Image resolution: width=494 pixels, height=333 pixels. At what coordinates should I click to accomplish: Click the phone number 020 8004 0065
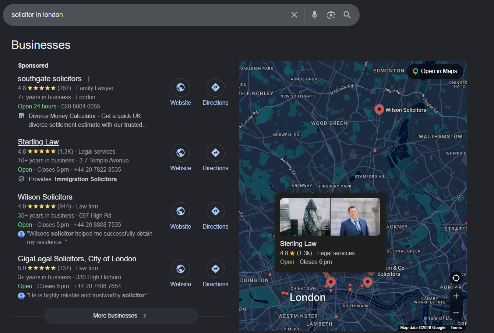[81, 106]
